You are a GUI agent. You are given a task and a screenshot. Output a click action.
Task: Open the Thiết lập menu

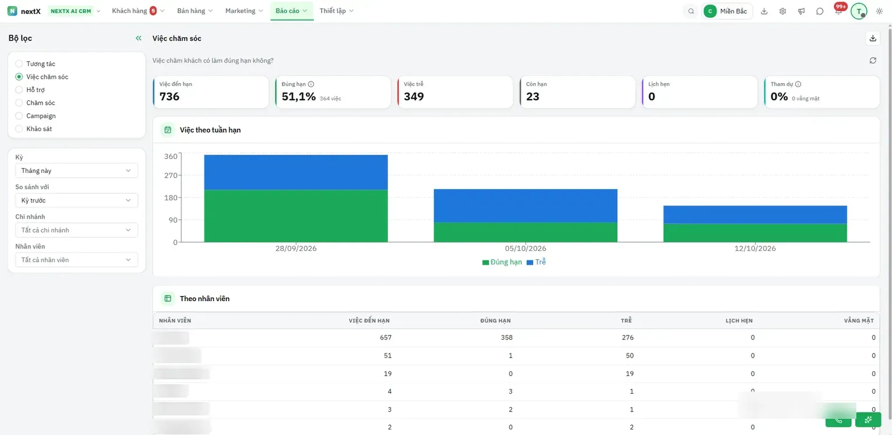coord(336,11)
